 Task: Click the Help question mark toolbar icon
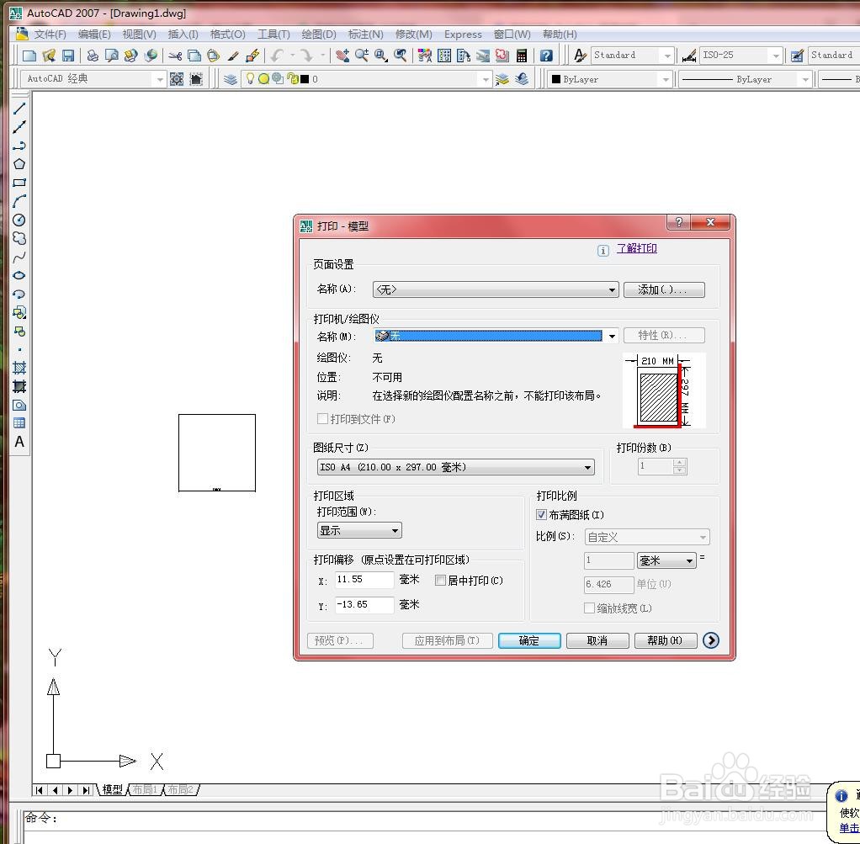tap(546, 56)
